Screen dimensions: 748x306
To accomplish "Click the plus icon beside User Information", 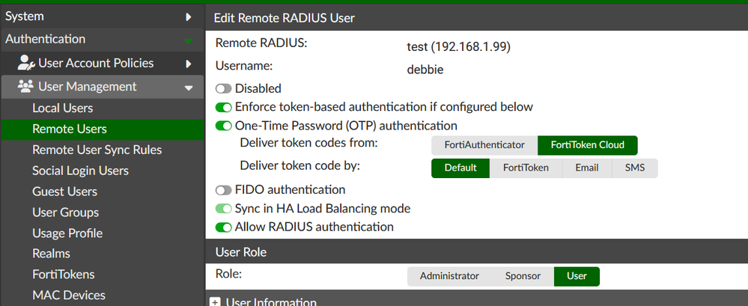I will point(216,302).
